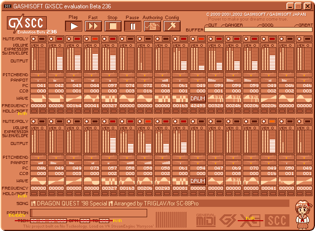Image resolution: width=315 pixels, height=231 pixels.
Task: Click the wave shape of the PC 070 channel
Action: [251, 181]
